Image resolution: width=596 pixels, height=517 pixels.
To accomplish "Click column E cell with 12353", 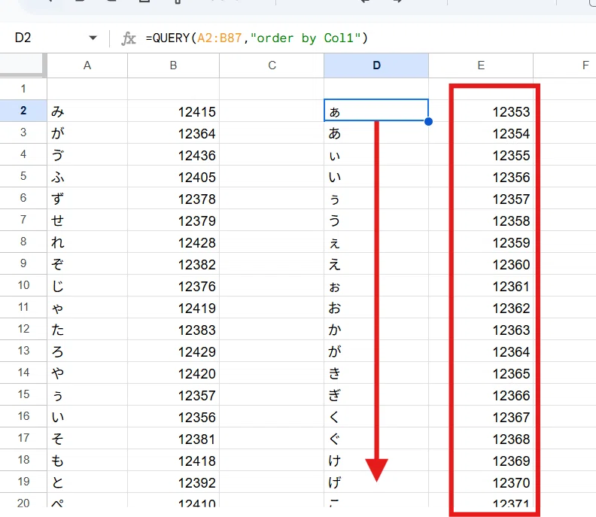I will click(x=481, y=111).
